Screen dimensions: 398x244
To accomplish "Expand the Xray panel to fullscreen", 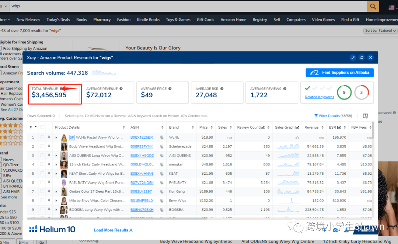I will [353, 57].
